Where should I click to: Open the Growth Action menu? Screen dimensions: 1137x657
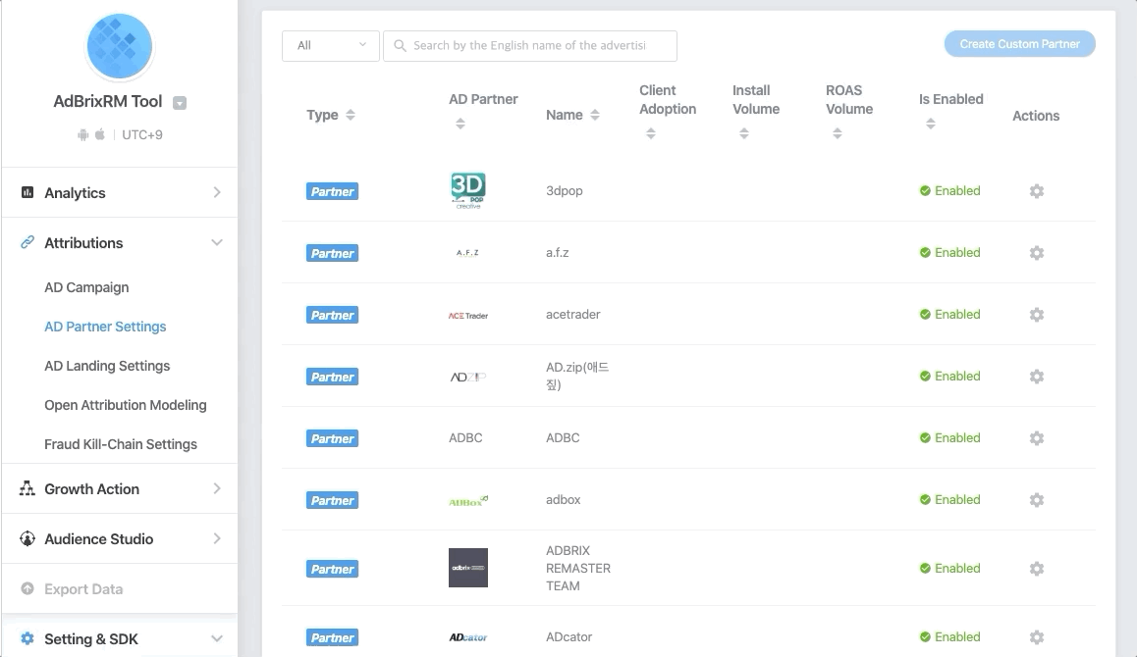pos(120,489)
